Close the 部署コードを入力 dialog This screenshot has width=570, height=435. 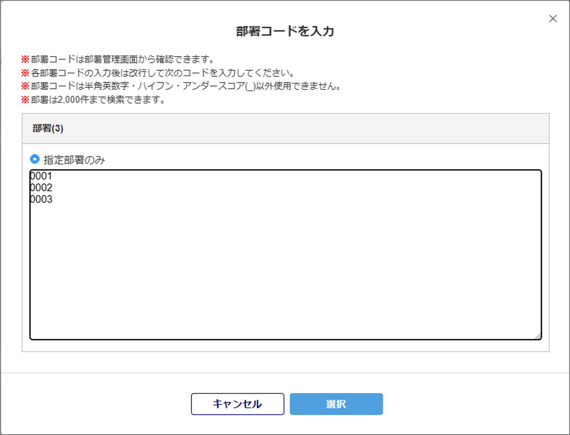pyautogui.click(x=553, y=18)
